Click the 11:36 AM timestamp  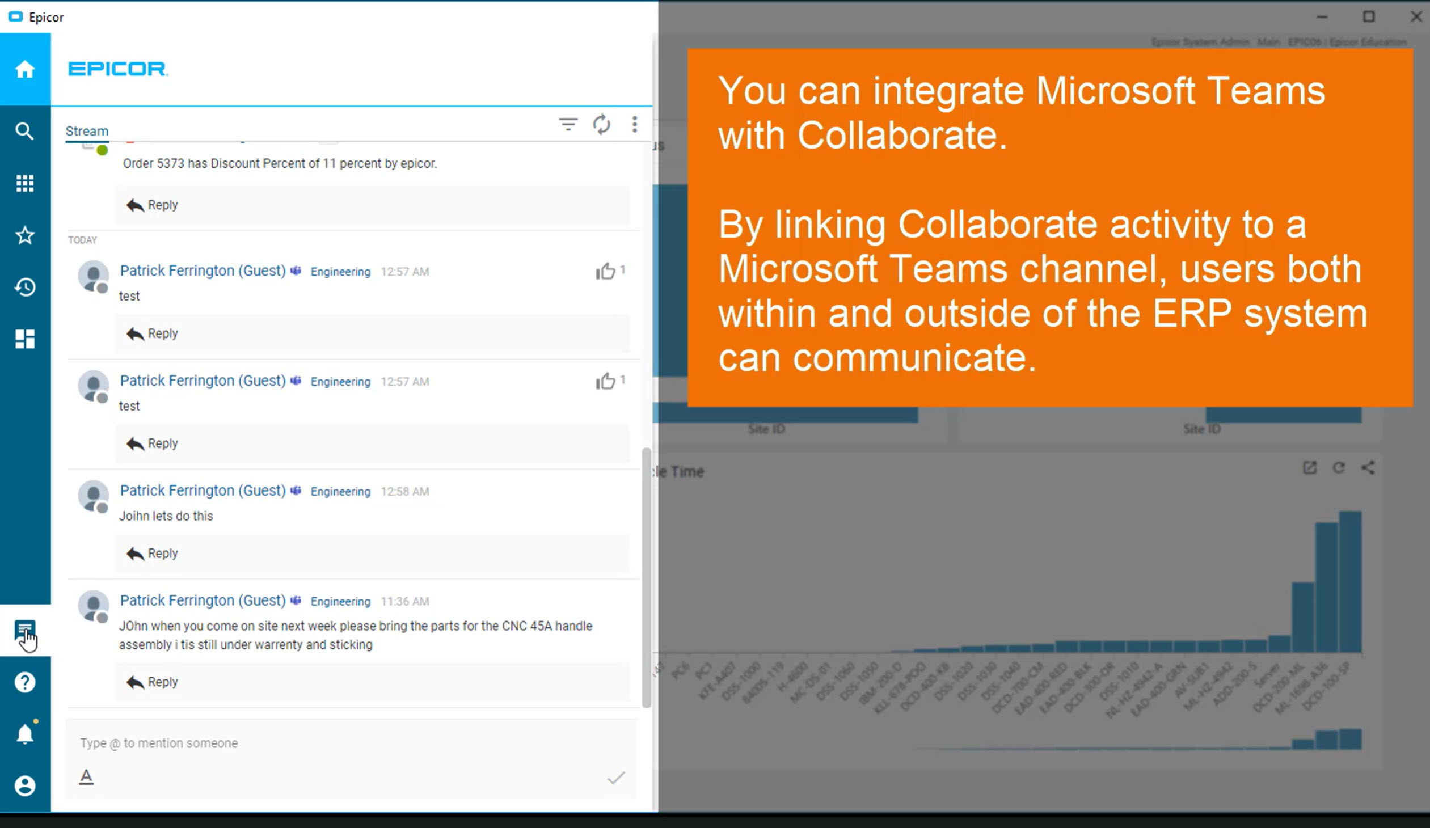404,602
